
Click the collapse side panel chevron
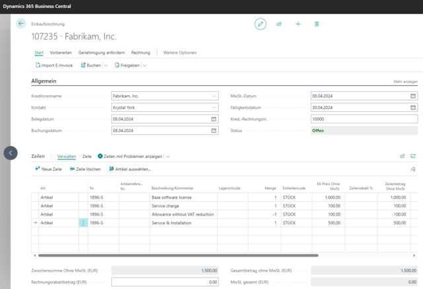click(11, 153)
